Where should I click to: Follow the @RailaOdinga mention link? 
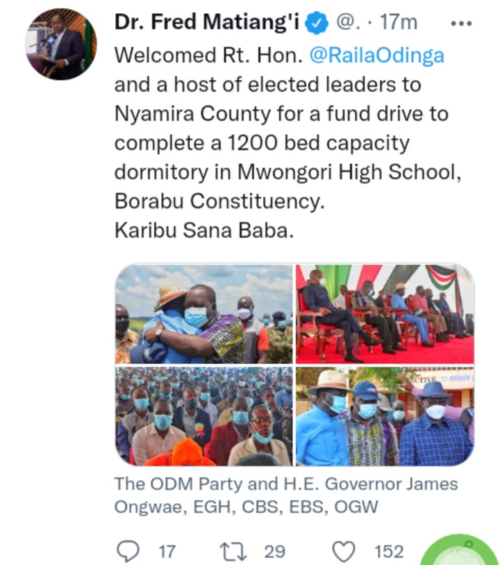pos(376,56)
